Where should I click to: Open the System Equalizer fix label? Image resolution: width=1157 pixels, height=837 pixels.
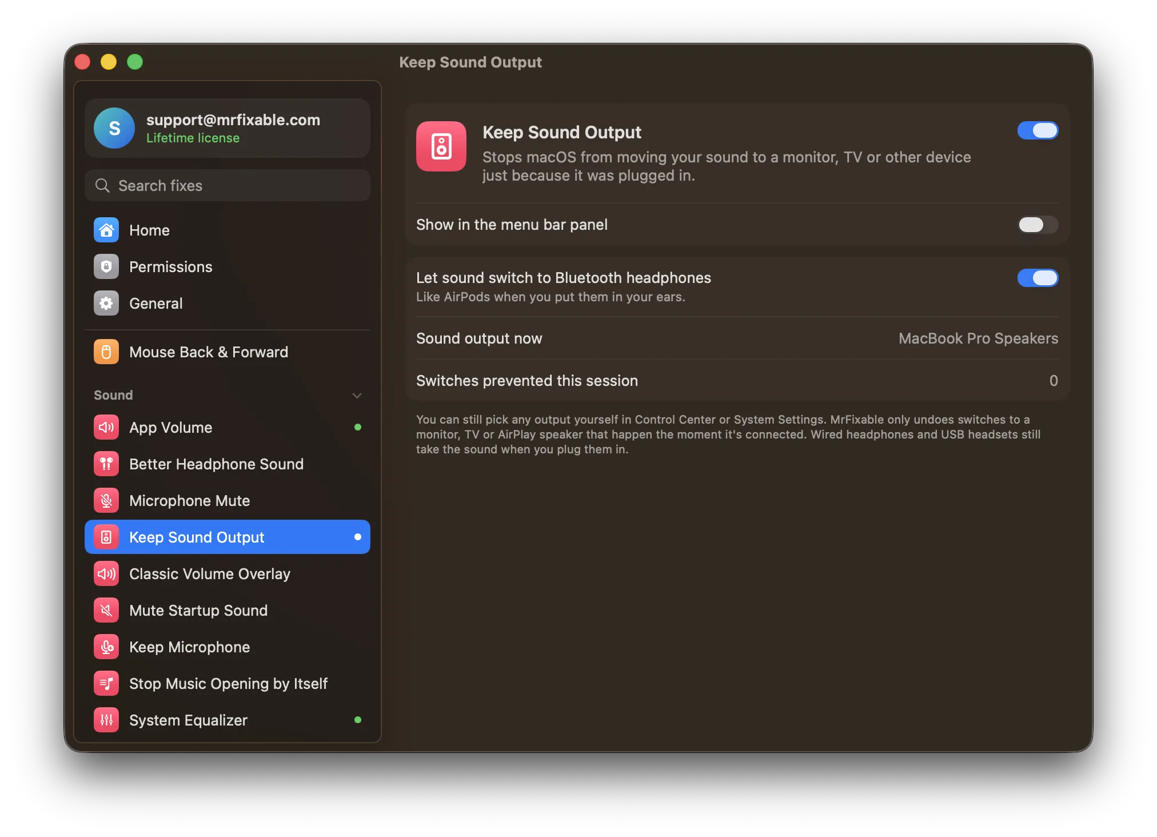click(x=188, y=720)
